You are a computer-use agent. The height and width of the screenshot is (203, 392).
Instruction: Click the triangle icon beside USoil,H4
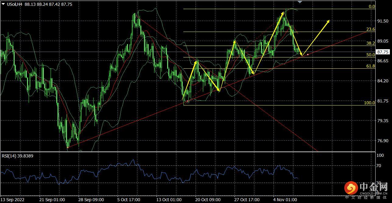pos(3,4)
